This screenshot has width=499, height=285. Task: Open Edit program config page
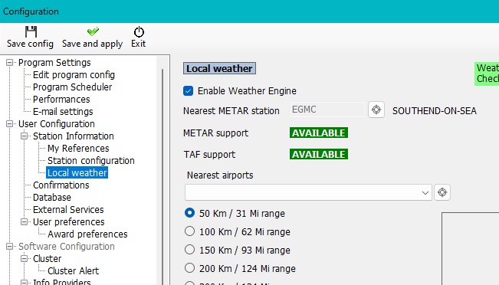point(74,75)
